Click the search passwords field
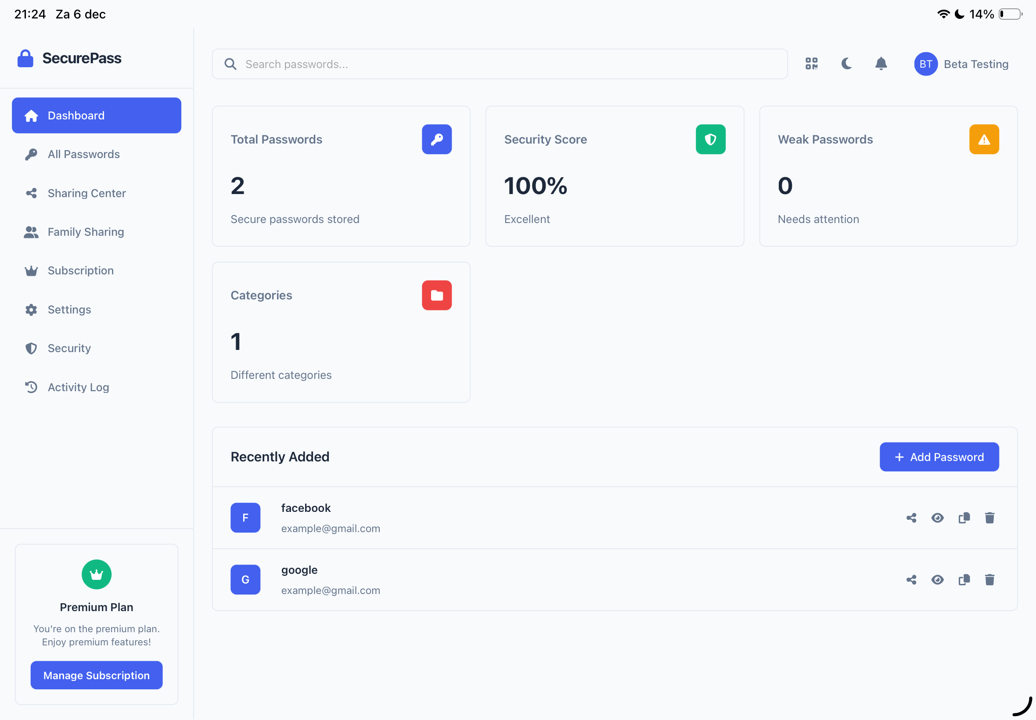The image size is (1036, 720). (x=451, y=64)
